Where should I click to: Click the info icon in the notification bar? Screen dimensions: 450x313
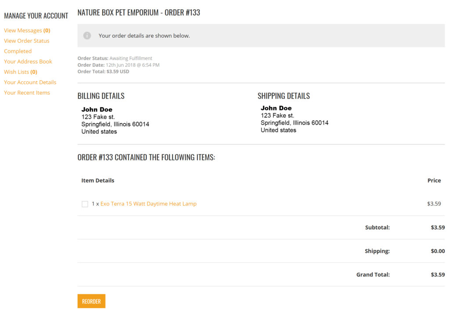87,36
